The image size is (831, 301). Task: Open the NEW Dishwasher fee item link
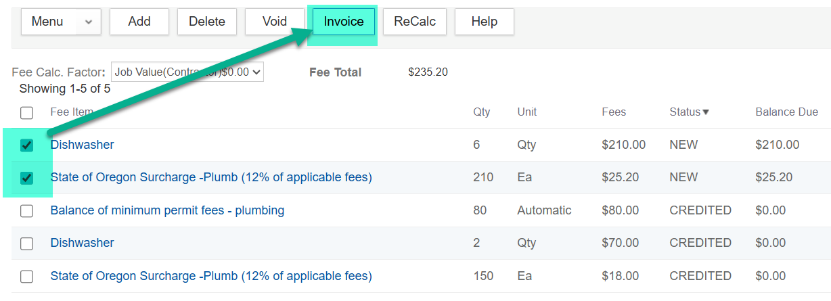(x=82, y=145)
